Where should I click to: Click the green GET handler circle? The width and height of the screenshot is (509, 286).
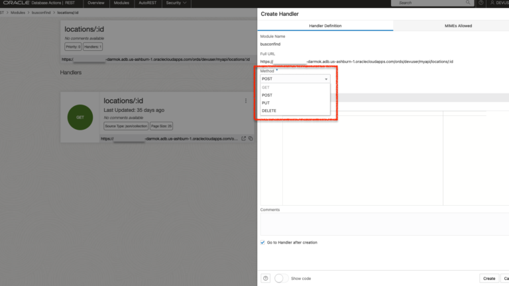80,117
